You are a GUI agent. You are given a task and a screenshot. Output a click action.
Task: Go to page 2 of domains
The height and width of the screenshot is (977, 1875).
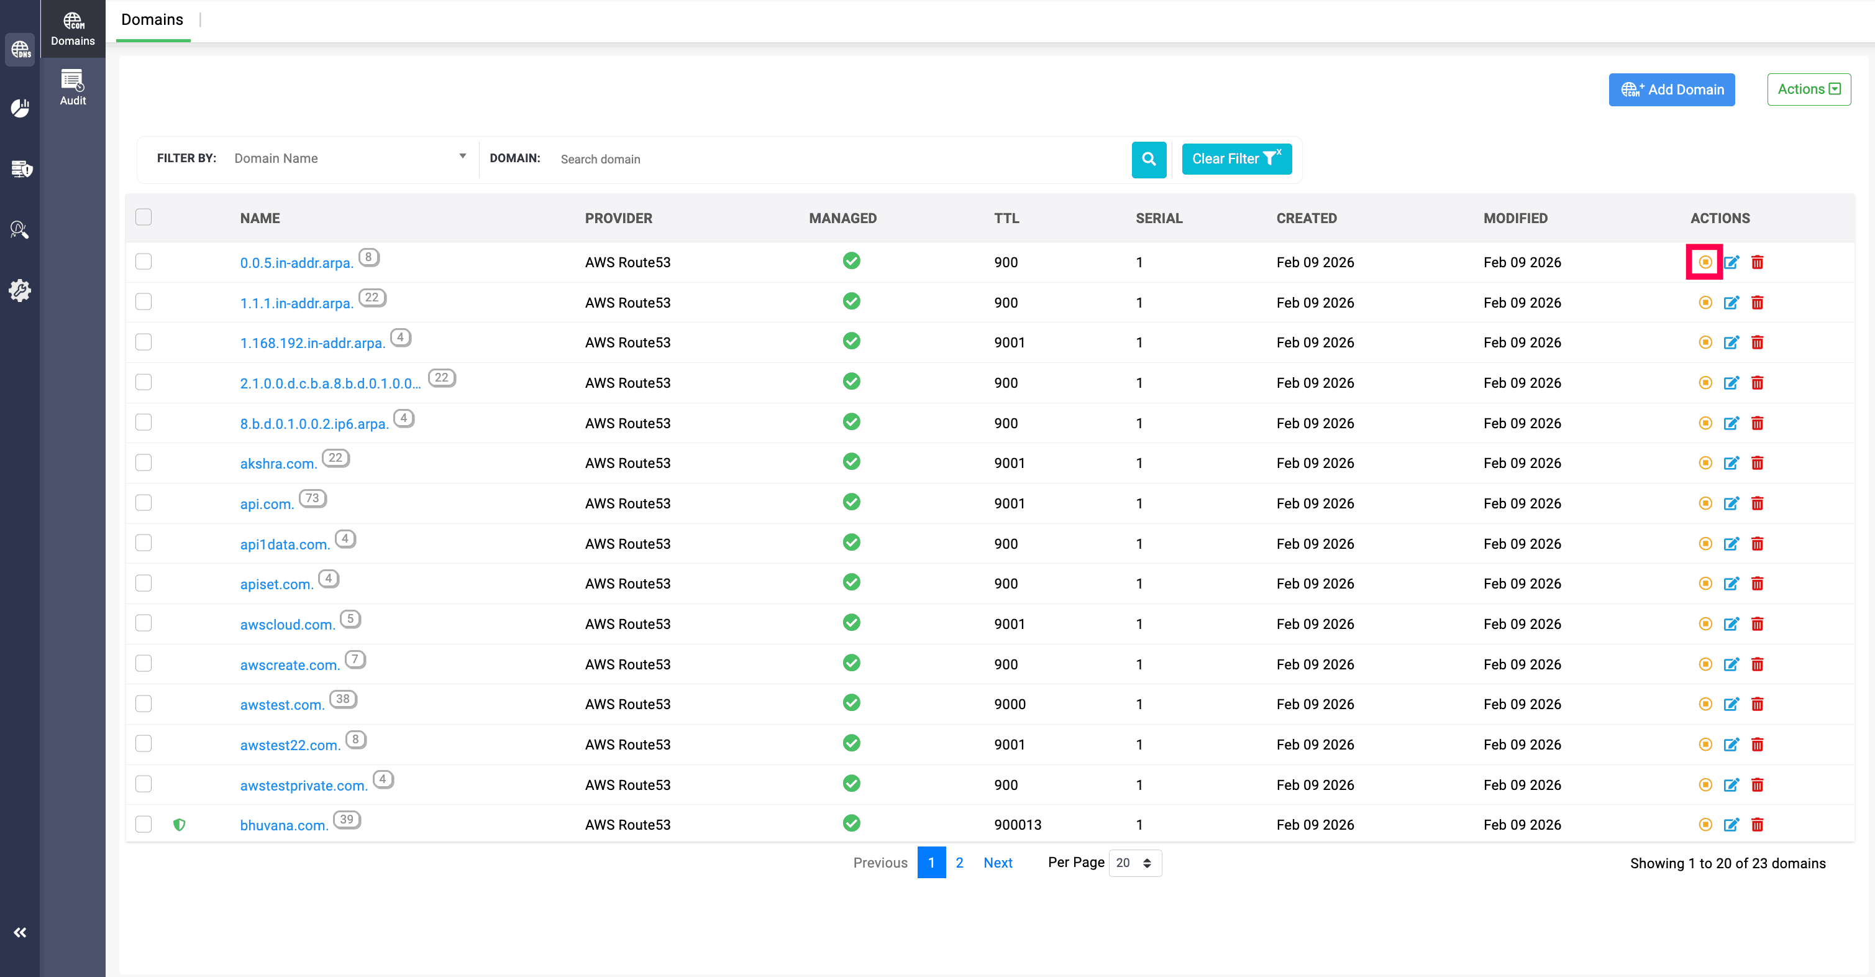[959, 863]
